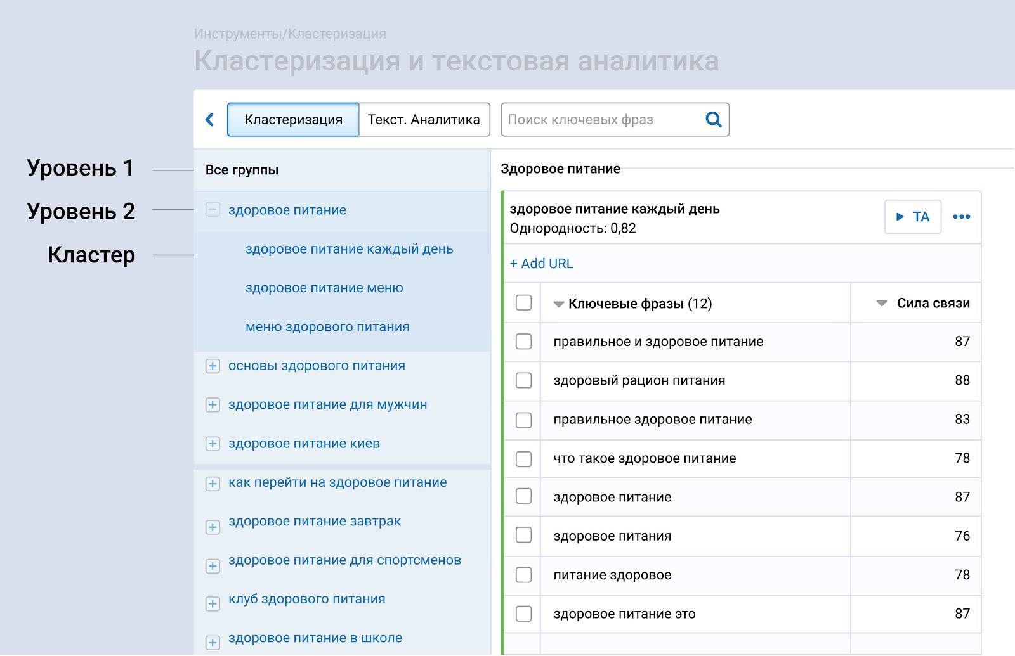Select the 'Кластеризация' tab
This screenshot has height=656, width=1015.
point(293,120)
